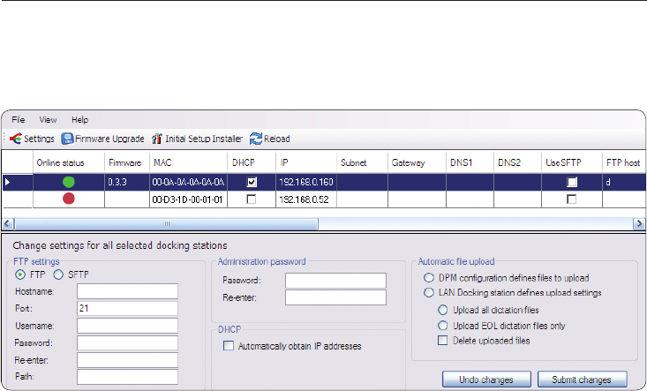Click the FTP Hostname input field
The height and width of the screenshot is (391, 647).
[127, 289]
